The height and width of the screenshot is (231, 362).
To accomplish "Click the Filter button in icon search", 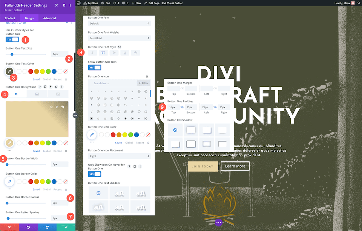I will point(144,83).
